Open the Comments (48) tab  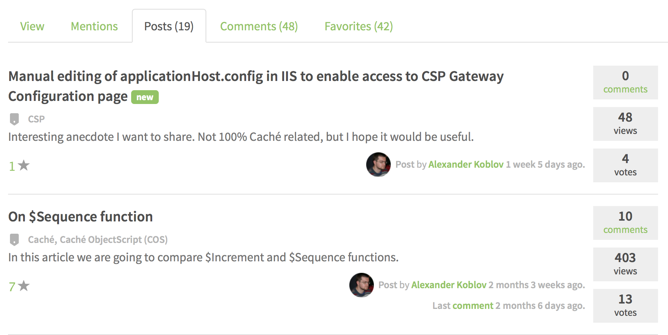pyautogui.click(x=259, y=26)
